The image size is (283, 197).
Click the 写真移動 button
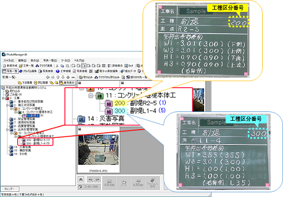pyautogui.click(x=138, y=183)
